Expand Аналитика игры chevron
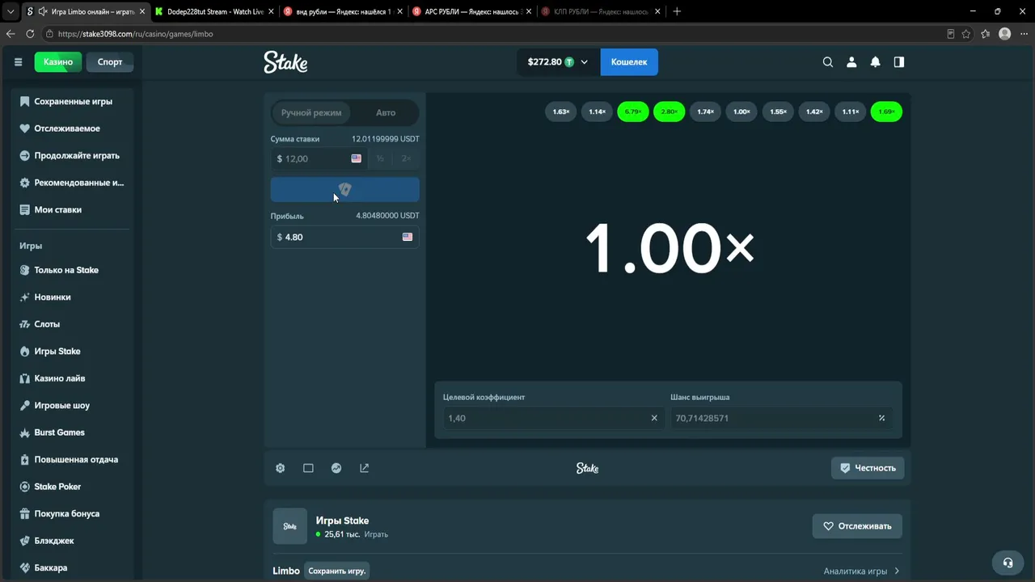 pos(897,571)
